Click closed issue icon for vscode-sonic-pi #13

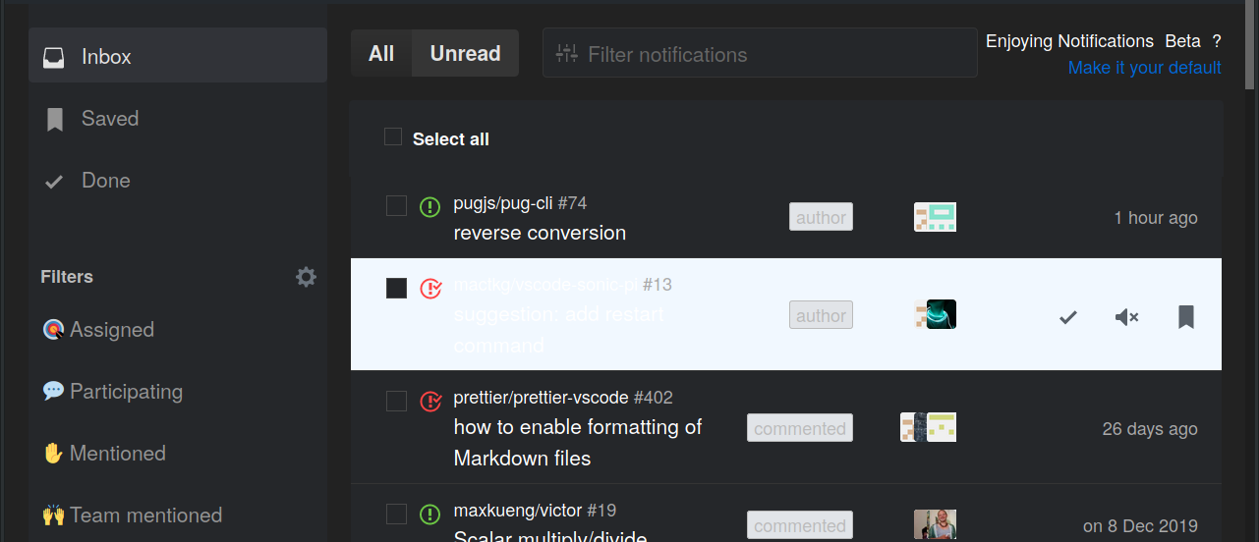tap(430, 288)
